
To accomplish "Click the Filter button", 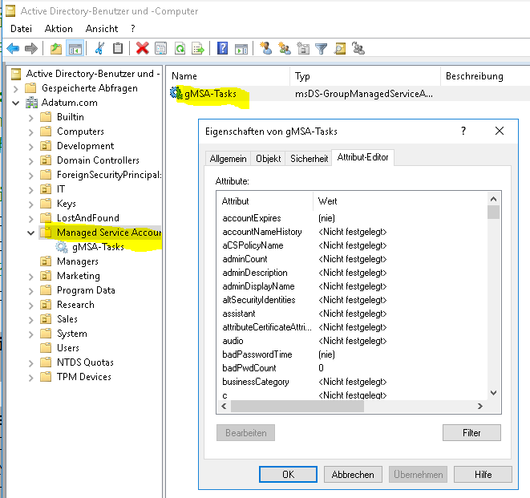I will coord(471,433).
